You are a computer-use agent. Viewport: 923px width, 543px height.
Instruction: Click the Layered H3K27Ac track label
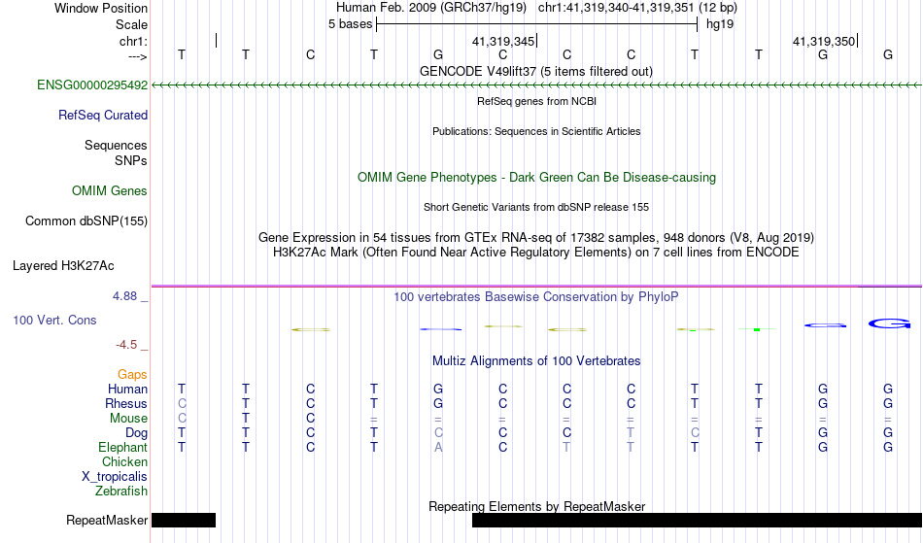click(63, 266)
